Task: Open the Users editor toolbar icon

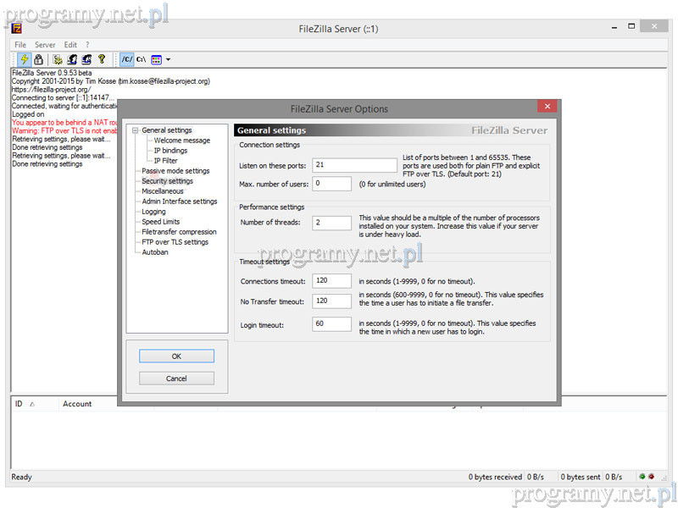Action: tap(72, 60)
